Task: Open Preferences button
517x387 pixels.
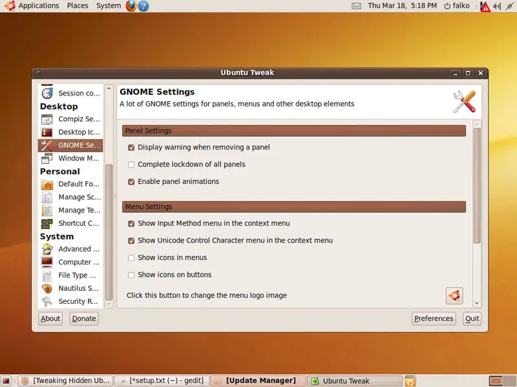Action: (x=434, y=319)
